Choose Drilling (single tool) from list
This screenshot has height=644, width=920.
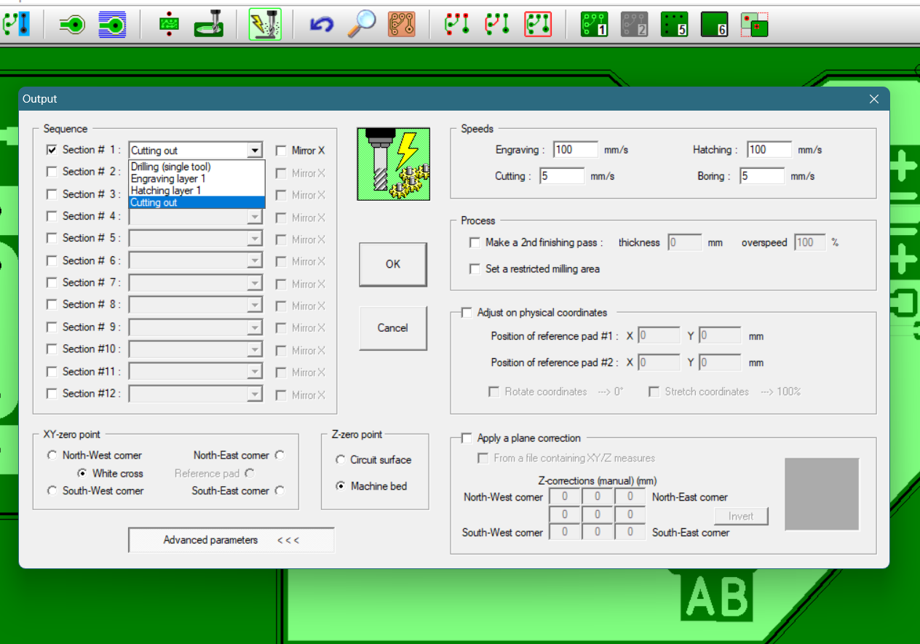197,167
